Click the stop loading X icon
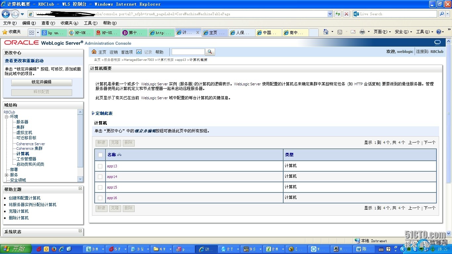Screen dimensions: 452x254 (346, 14)
